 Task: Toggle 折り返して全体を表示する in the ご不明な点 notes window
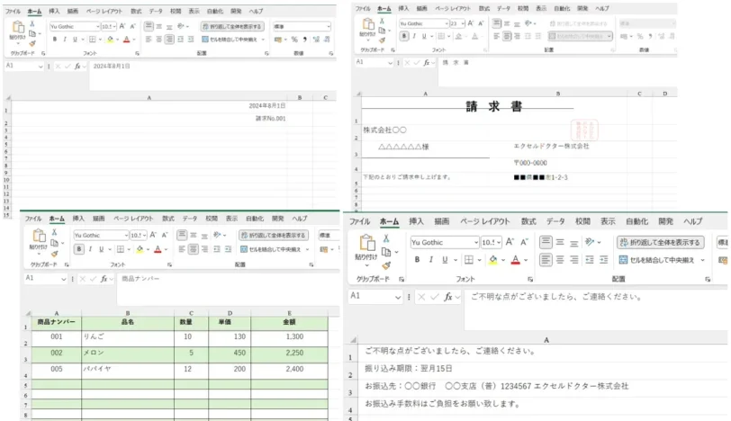point(660,242)
